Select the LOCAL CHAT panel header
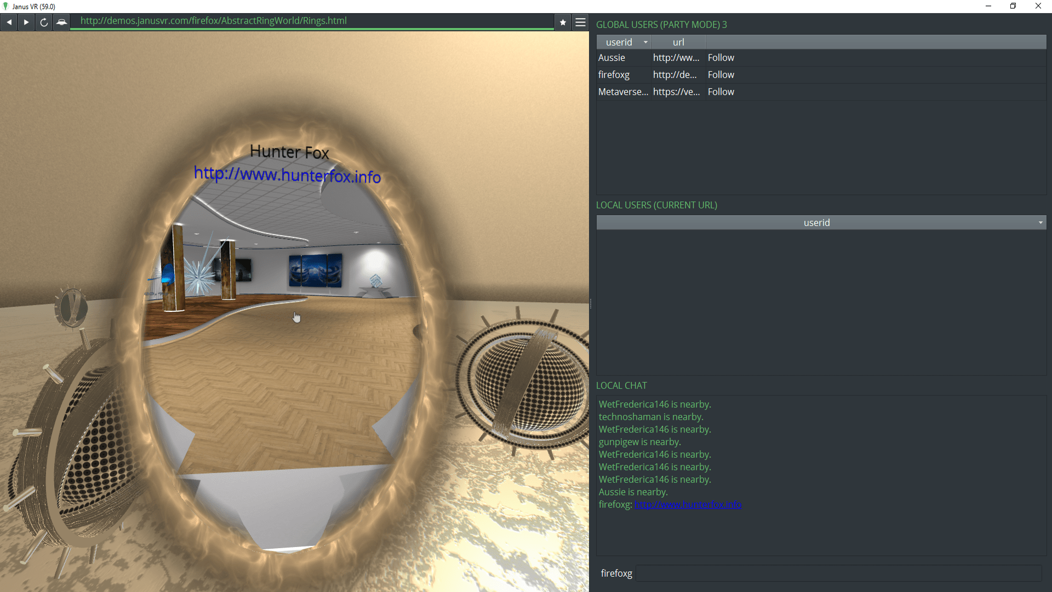This screenshot has width=1052, height=592. (622, 385)
